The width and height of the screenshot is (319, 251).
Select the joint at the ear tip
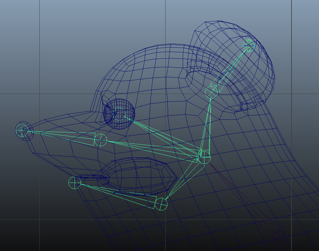(x=249, y=45)
